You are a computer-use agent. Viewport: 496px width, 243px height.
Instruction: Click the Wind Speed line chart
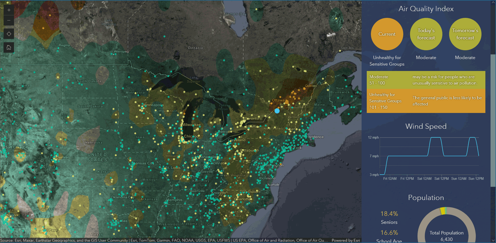point(429,156)
